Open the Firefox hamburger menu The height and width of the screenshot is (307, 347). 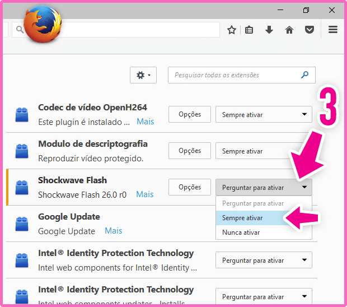333,30
